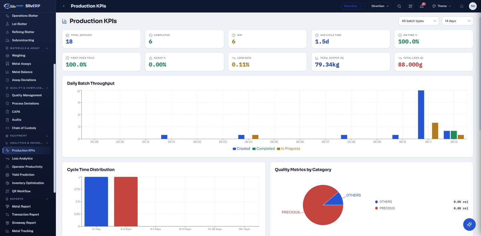The width and height of the screenshot is (481, 236).
Task: Open the second SilverGen dropdown
Action: [380, 6]
